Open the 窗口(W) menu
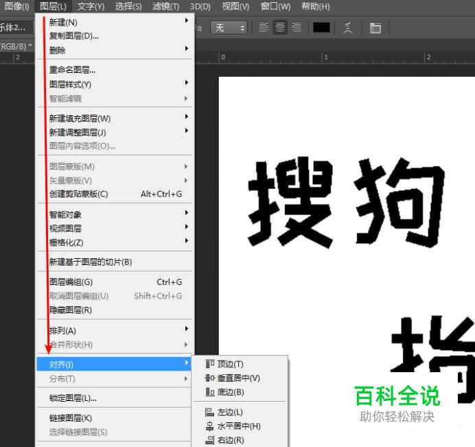The height and width of the screenshot is (447, 475). click(276, 6)
